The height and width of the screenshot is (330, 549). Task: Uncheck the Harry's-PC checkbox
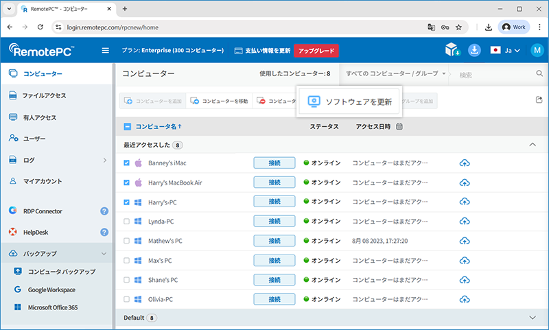tap(126, 202)
